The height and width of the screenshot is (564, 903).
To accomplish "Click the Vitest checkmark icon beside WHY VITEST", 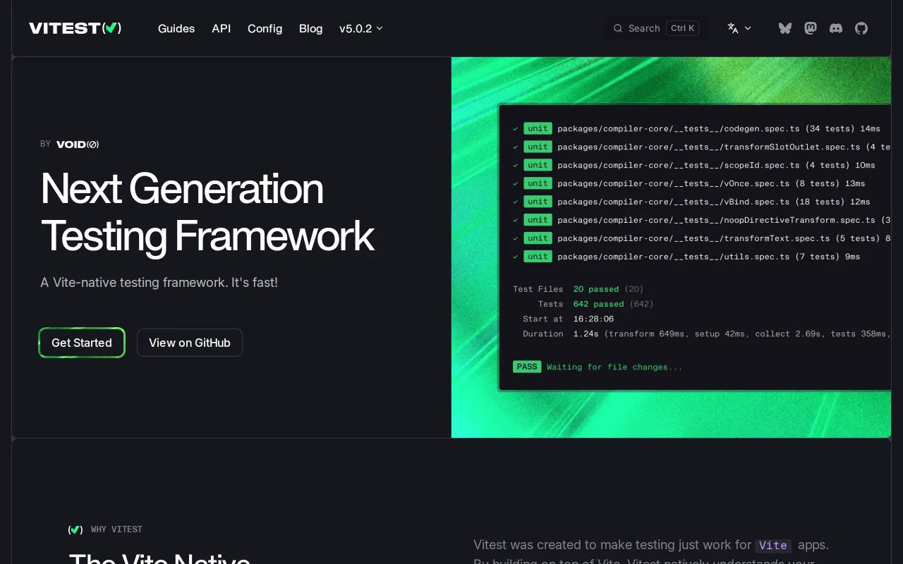I will (x=75, y=529).
